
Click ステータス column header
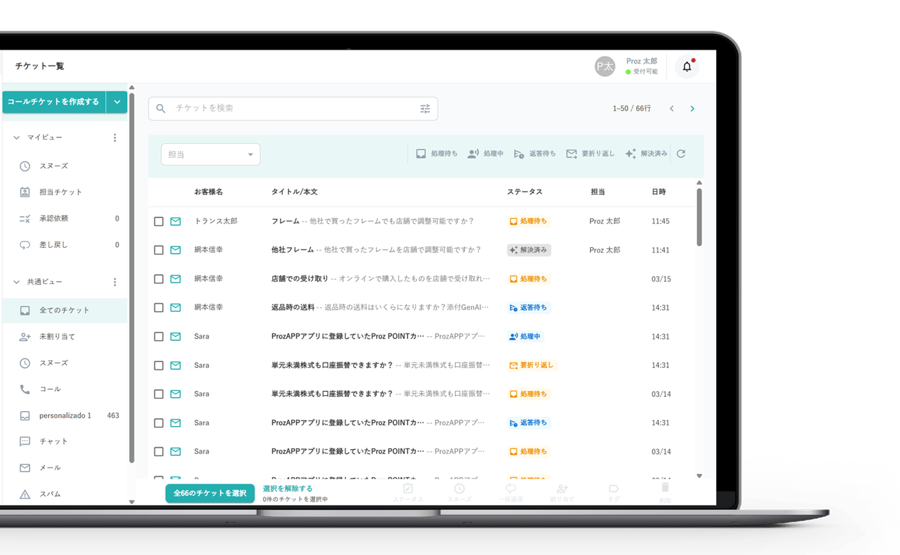pyautogui.click(x=525, y=192)
